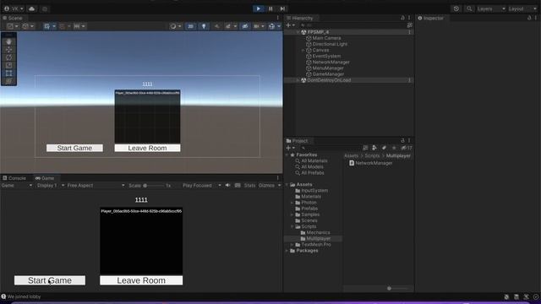Open the Game view Gizmos button
This screenshot has height=304, width=541.
click(267, 186)
